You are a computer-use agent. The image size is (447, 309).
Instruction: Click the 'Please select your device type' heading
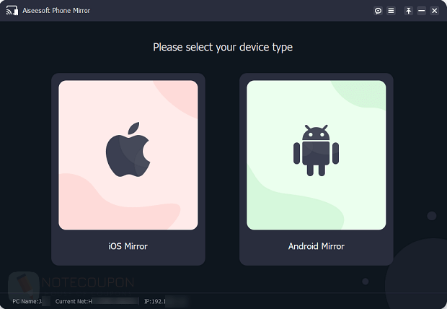click(223, 48)
